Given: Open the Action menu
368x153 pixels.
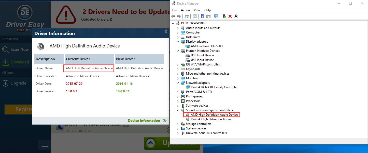Looking at the screenshot, I should tap(185, 10).
